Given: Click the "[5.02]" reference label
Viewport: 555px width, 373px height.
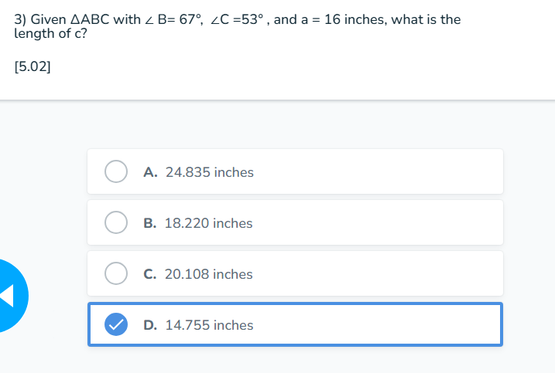Looking at the screenshot, I should pos(33,66).
